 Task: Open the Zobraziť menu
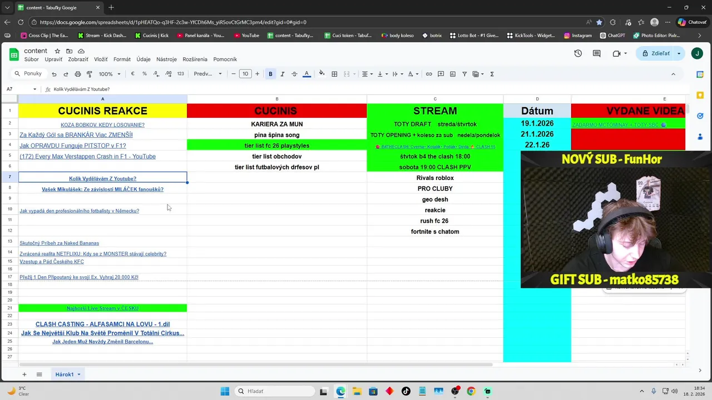[x=78, y=59]
